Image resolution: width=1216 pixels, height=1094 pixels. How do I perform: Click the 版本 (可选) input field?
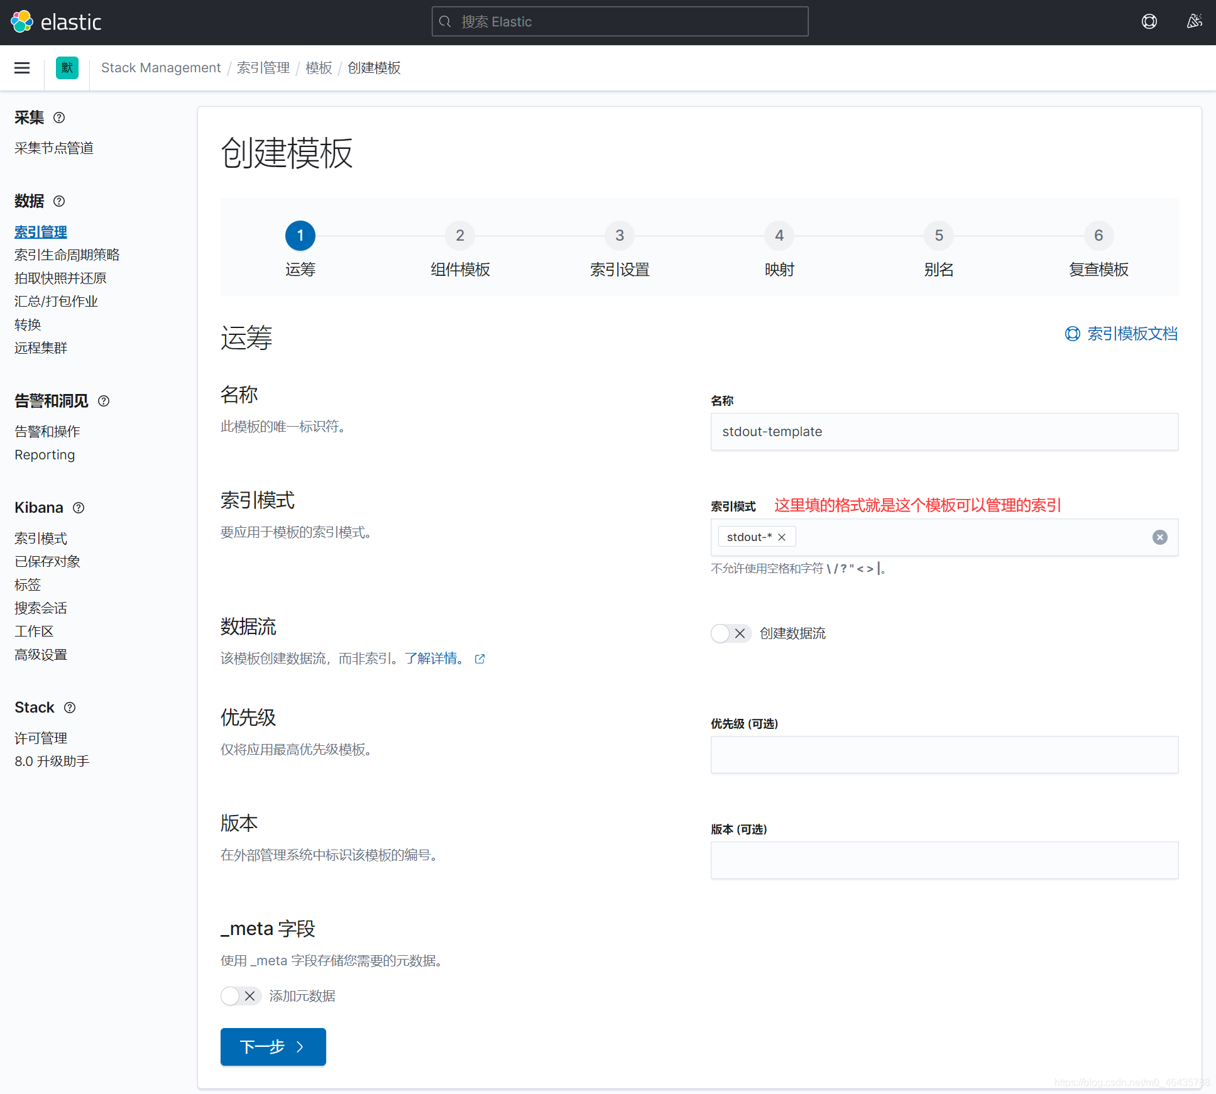pos(945,860)
